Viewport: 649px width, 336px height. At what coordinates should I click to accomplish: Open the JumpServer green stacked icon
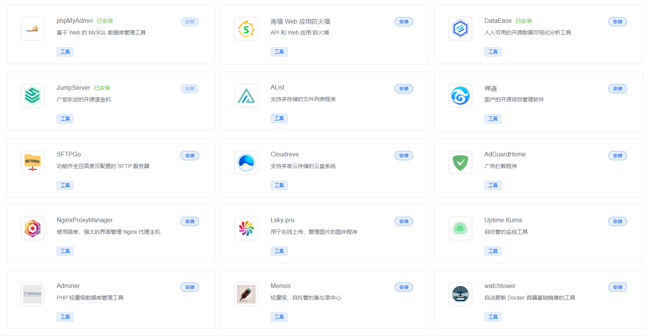coord(33,96)
